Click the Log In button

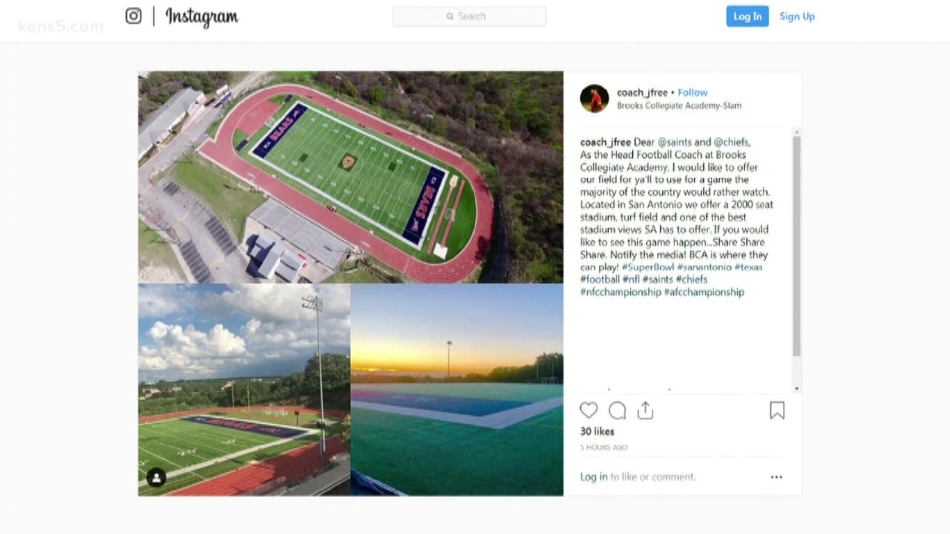point(747,16)
